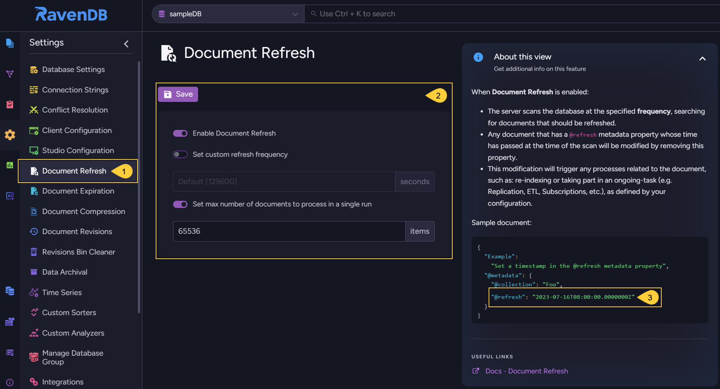This screenshot has width=720, height=389.
Task: Toggle Enable Document Refresh switch
Action: pos(180,133)
